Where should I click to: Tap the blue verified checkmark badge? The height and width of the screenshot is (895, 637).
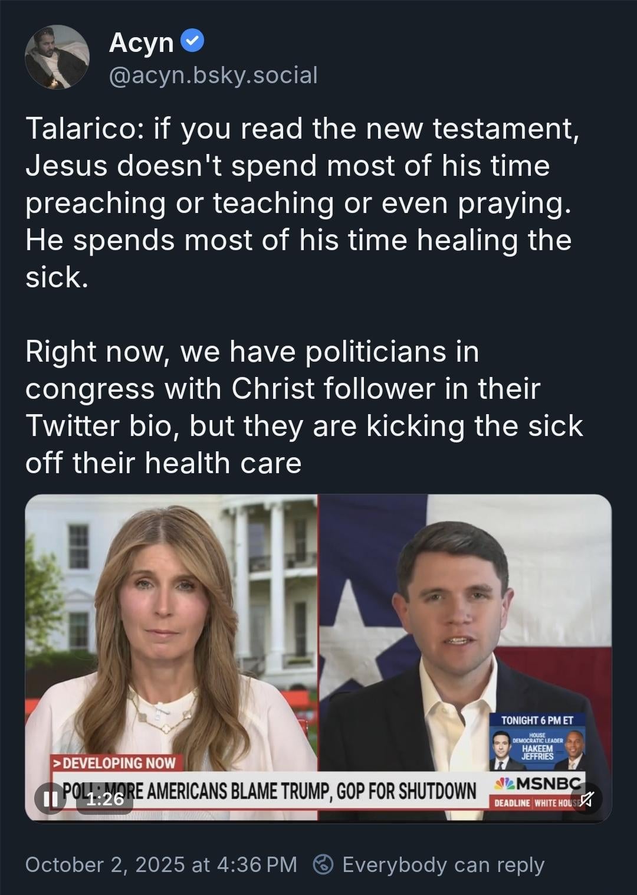(x=194, y=41)
